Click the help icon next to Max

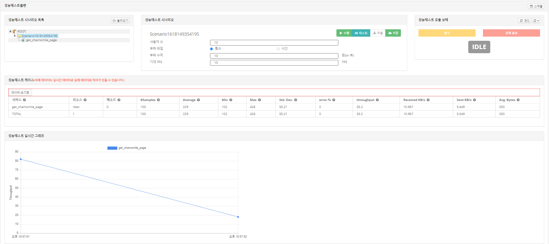(259, 100)
